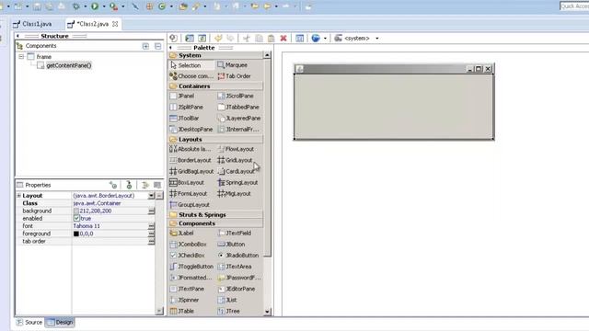Select JRadioButton palette item
This screenshot has width=589, height=331.
[x=238, y=256]
